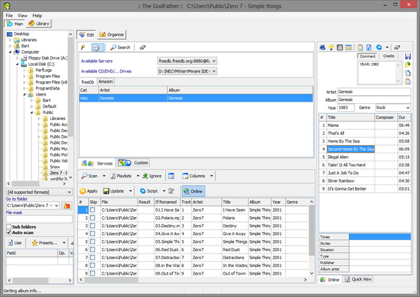Click the Search button

[x=121, y=47]
